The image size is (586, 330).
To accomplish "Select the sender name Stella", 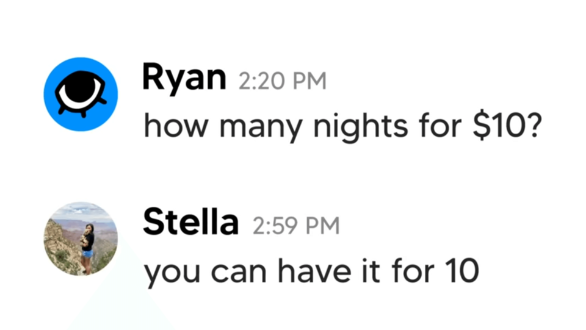I will [x=190, y=222].
